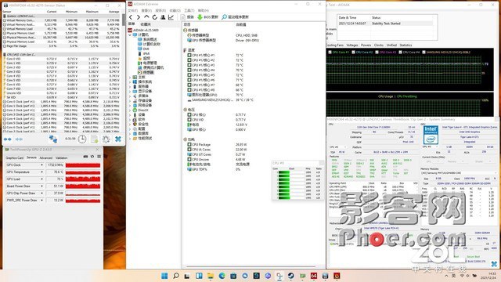Toggle SAMSUNG drive graph checkbox
This screenshot has width=501, height=282.
click(424, 52)
